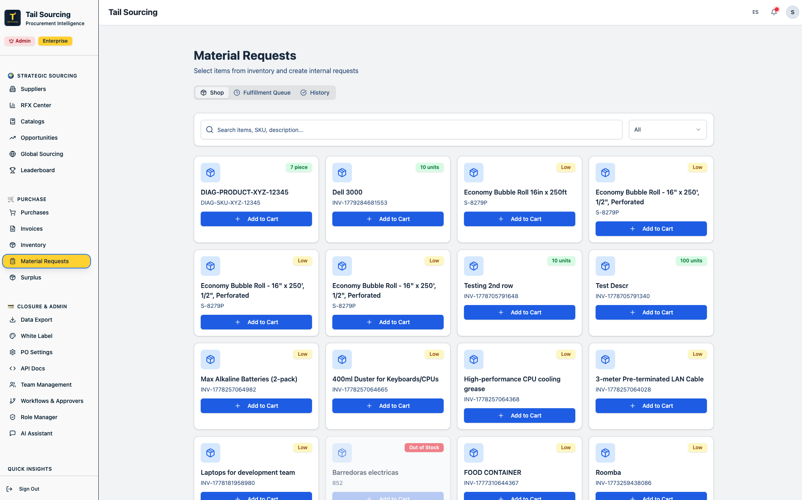
Task: Click the Test Descr package icon
Action: (x=605, y=266)
